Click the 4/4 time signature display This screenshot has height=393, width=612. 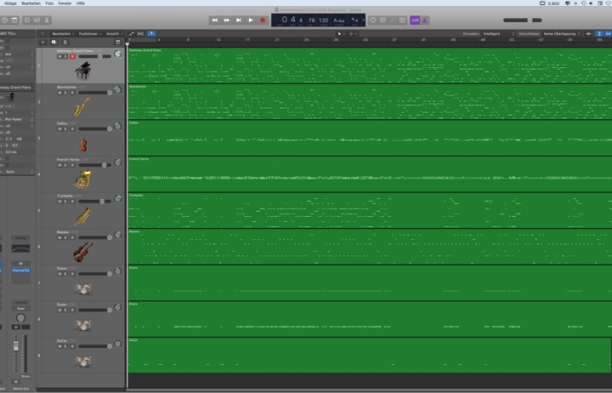coord(354,20)
